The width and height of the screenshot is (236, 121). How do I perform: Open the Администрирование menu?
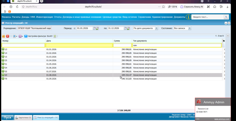coord(162,17)
